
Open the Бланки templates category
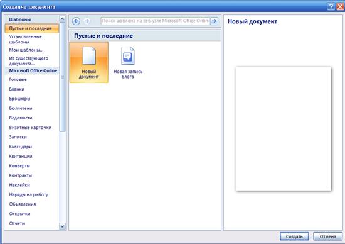[x=17, y=89]
